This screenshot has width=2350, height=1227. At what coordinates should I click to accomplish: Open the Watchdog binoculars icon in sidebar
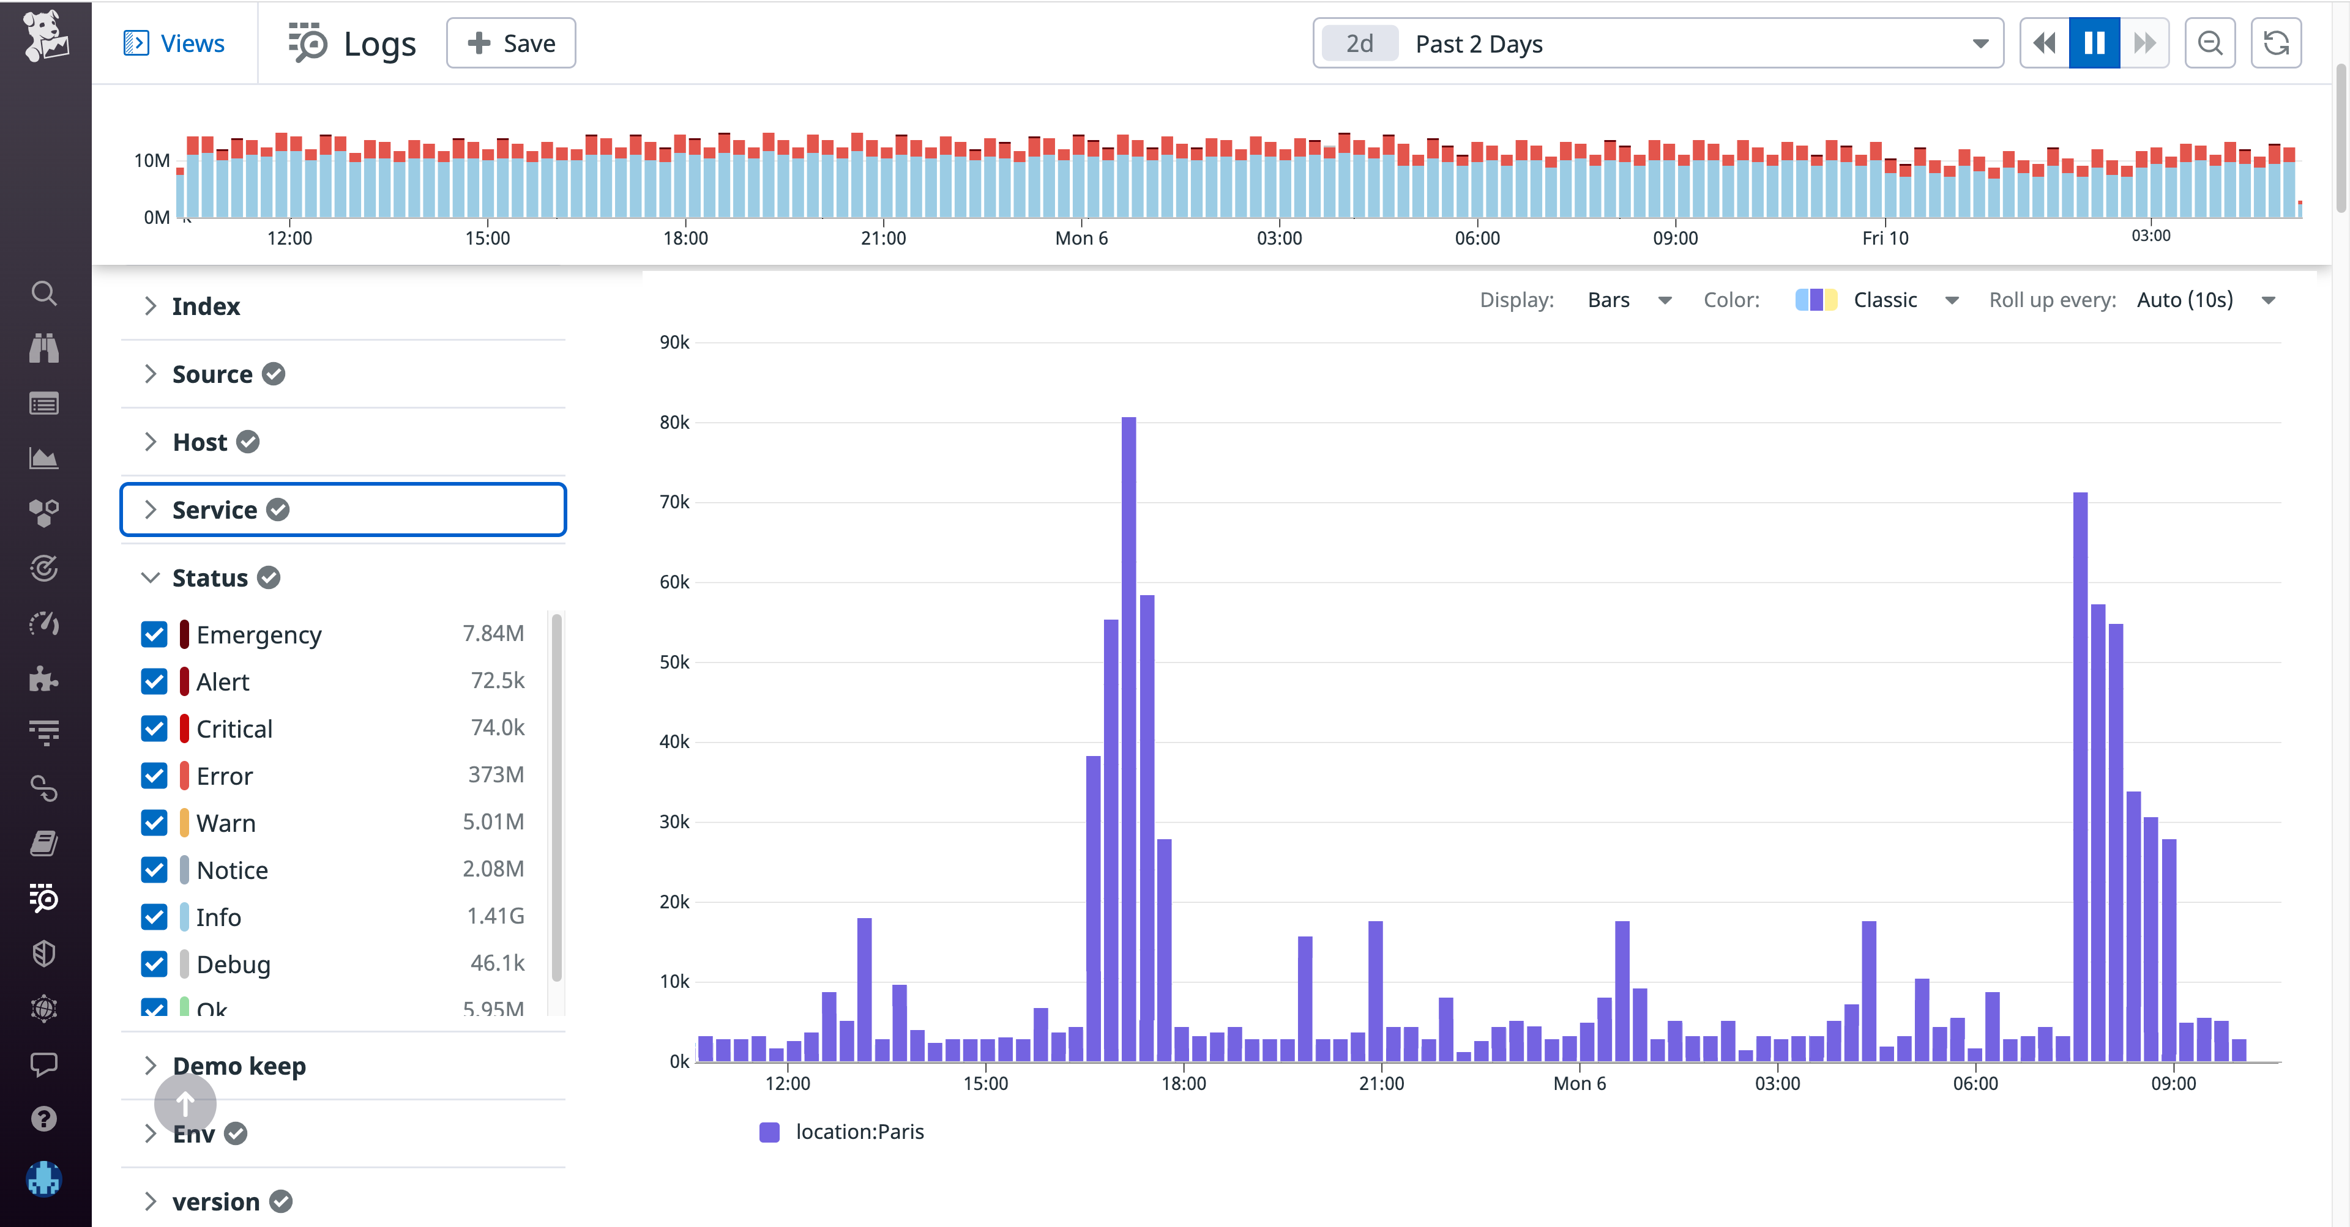pyautogui.click(x=44, y=348)
